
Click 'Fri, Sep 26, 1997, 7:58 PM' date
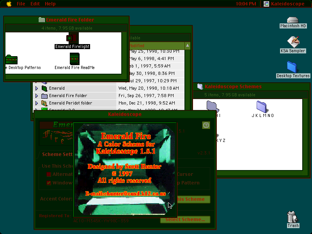point(146,96)
